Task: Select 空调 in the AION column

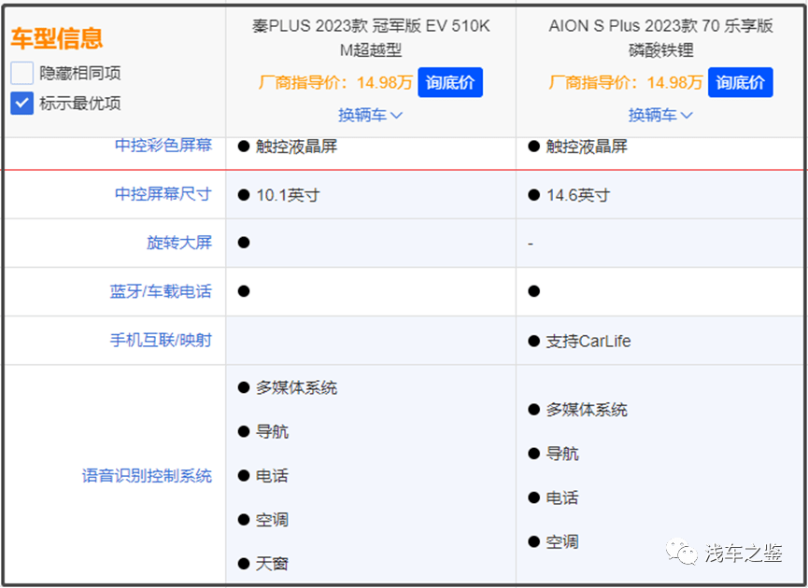Action: (x=562, y=541)
